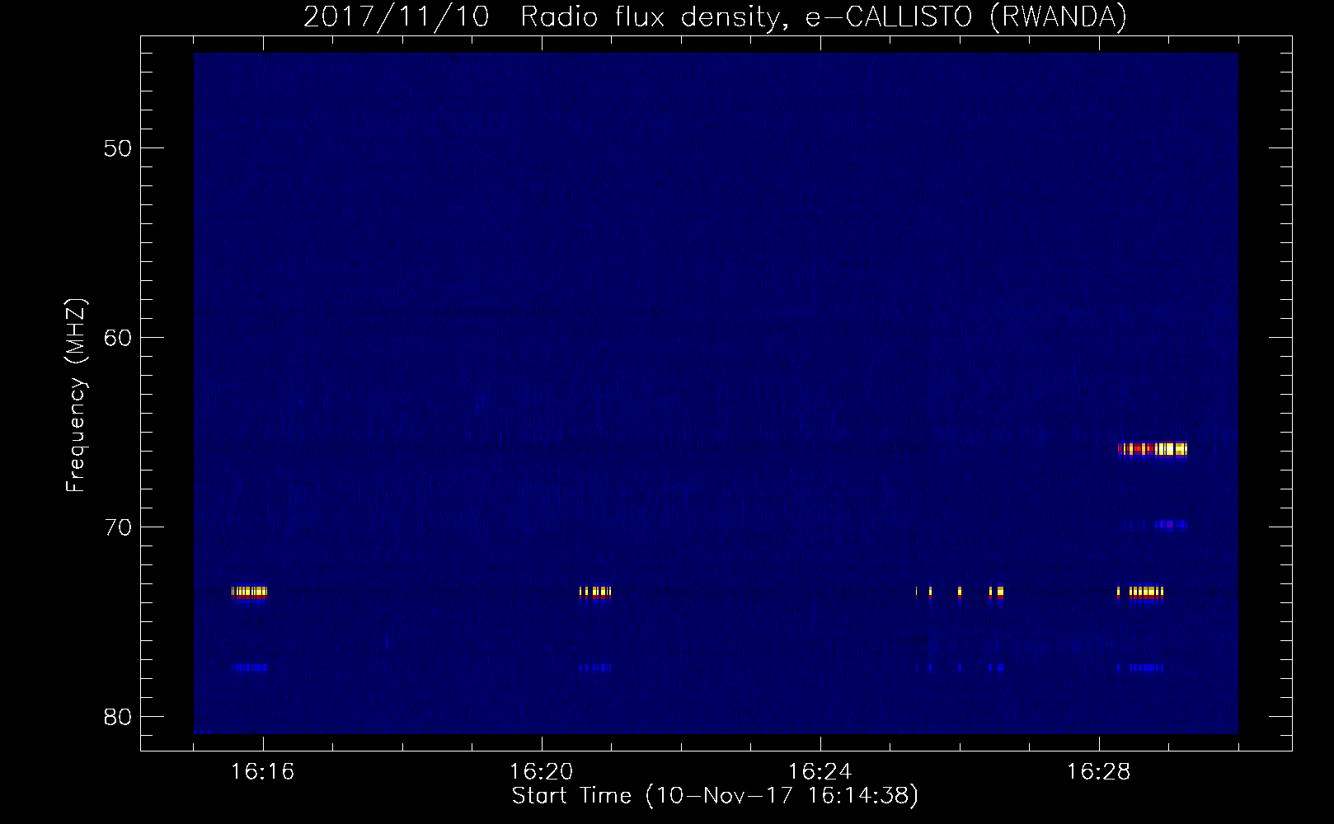Click the burst at 16:20 near 73 MHz

pos(595,592)
